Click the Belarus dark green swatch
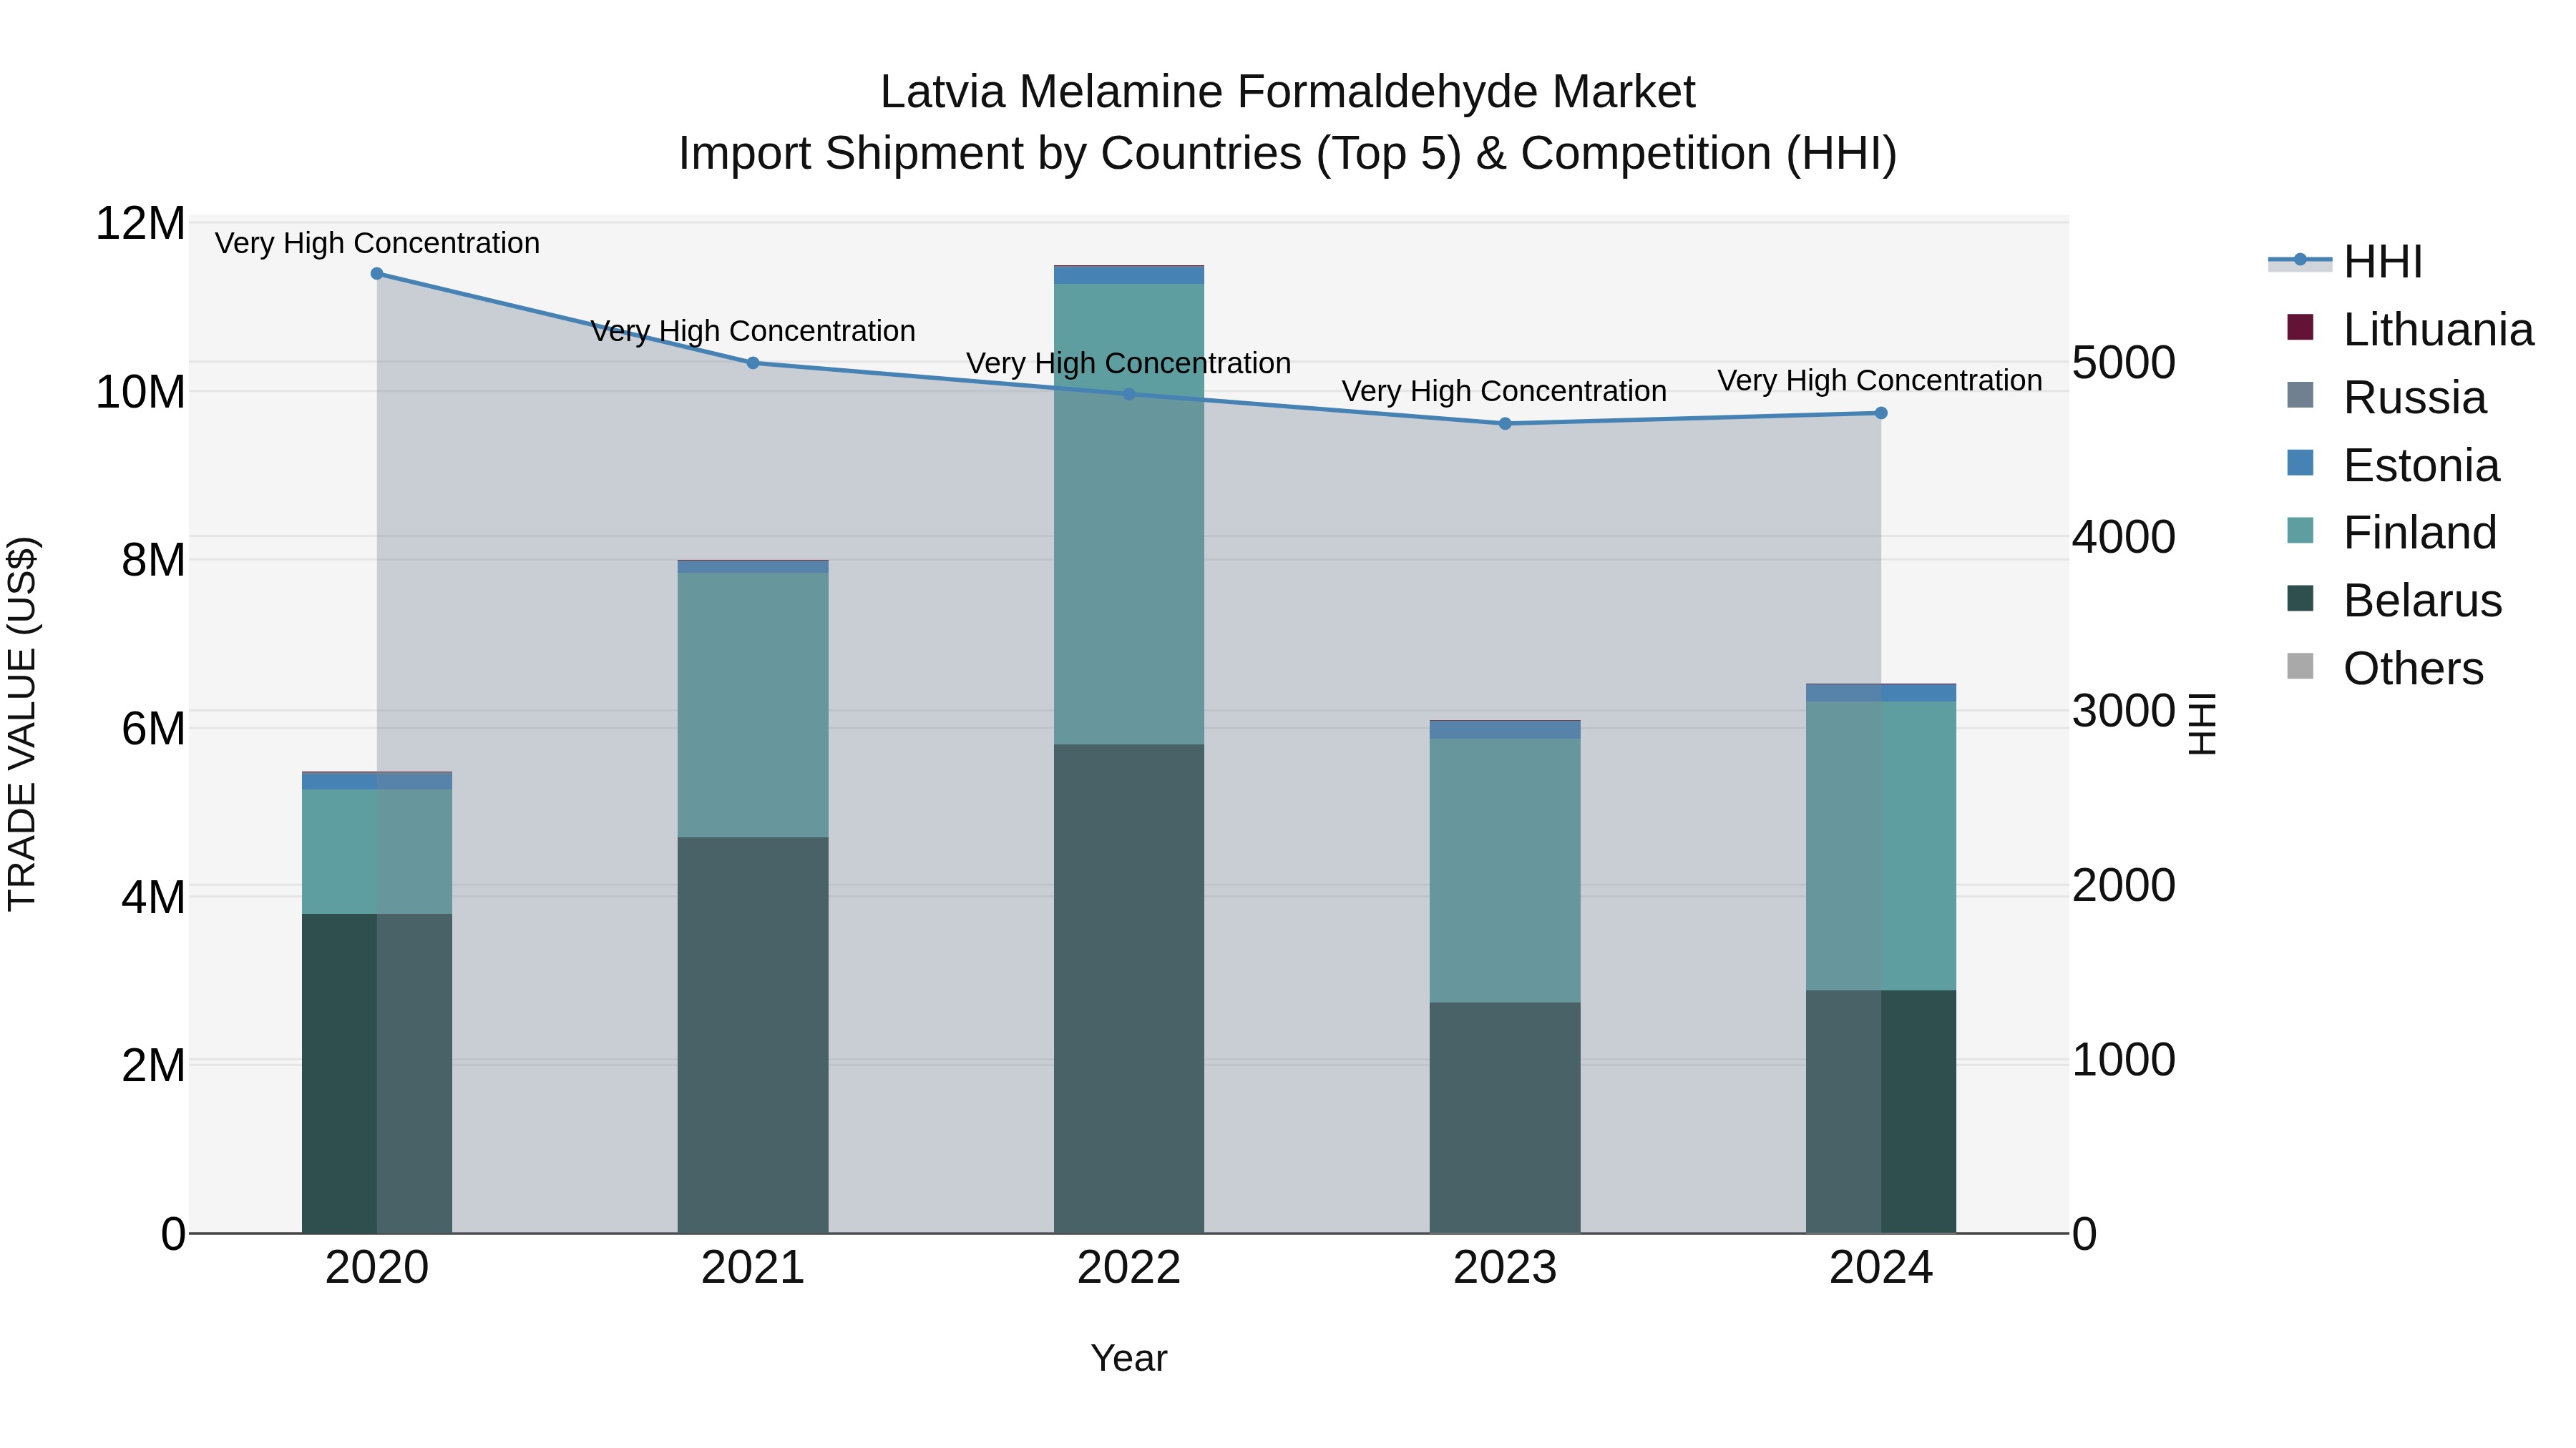 tap(2300, 598)
